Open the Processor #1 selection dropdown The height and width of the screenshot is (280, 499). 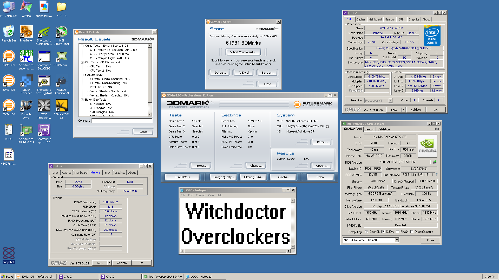coord(390,101)
